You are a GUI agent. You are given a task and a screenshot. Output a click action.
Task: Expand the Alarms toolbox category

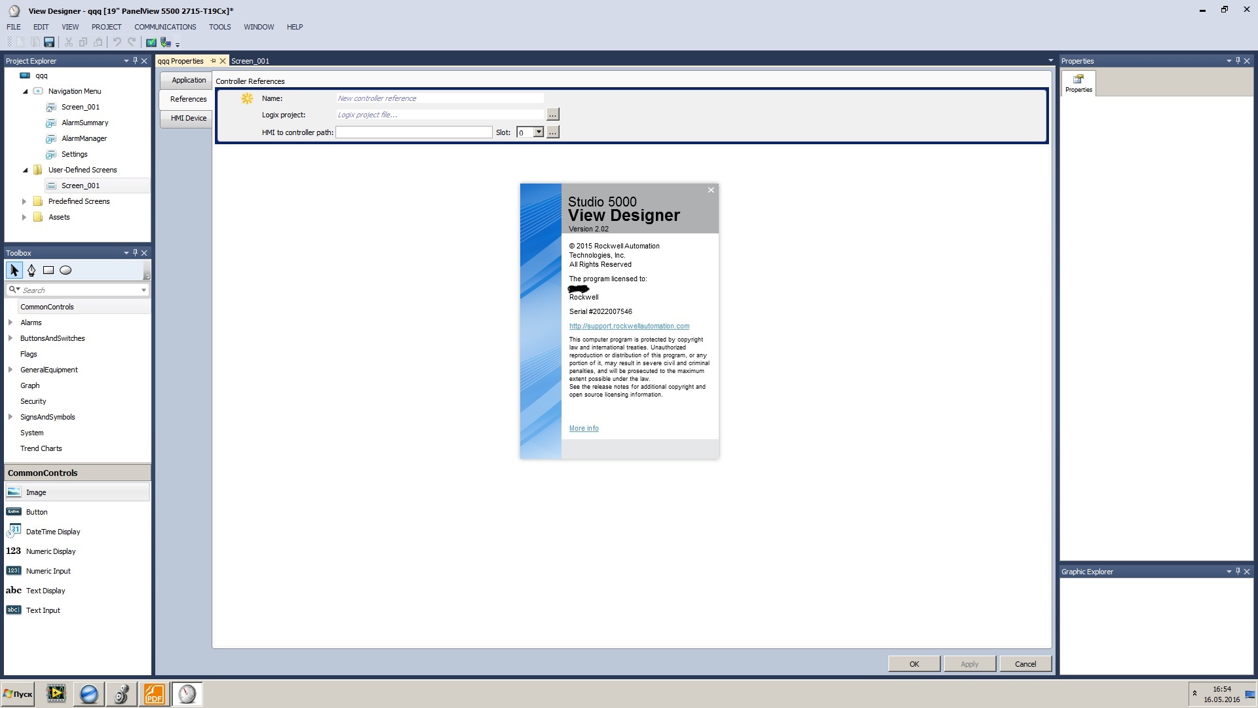(x=10, y=323)
